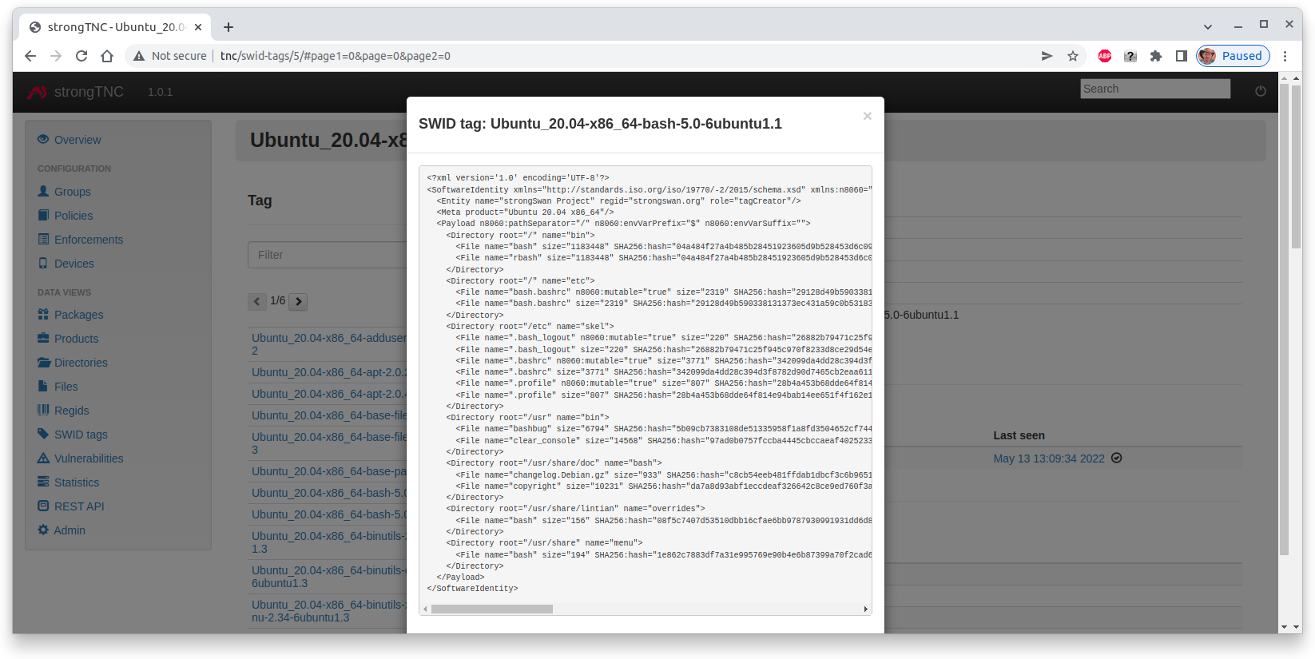This screenshot has height=659, width=1315.
Task: Click the 1/6 page indicator
Action: point(277,301)
